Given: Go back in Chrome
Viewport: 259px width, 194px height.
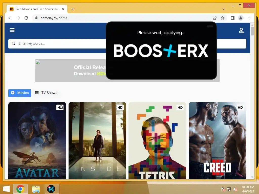Looking at the screenshot, I should 10,18.
